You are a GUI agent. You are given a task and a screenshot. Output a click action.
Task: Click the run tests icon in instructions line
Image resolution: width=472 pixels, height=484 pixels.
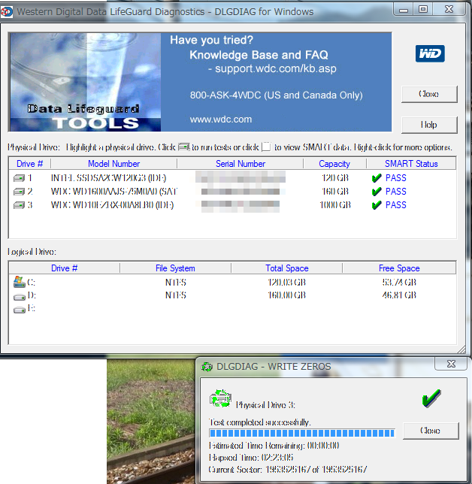(x=184, y=147)
